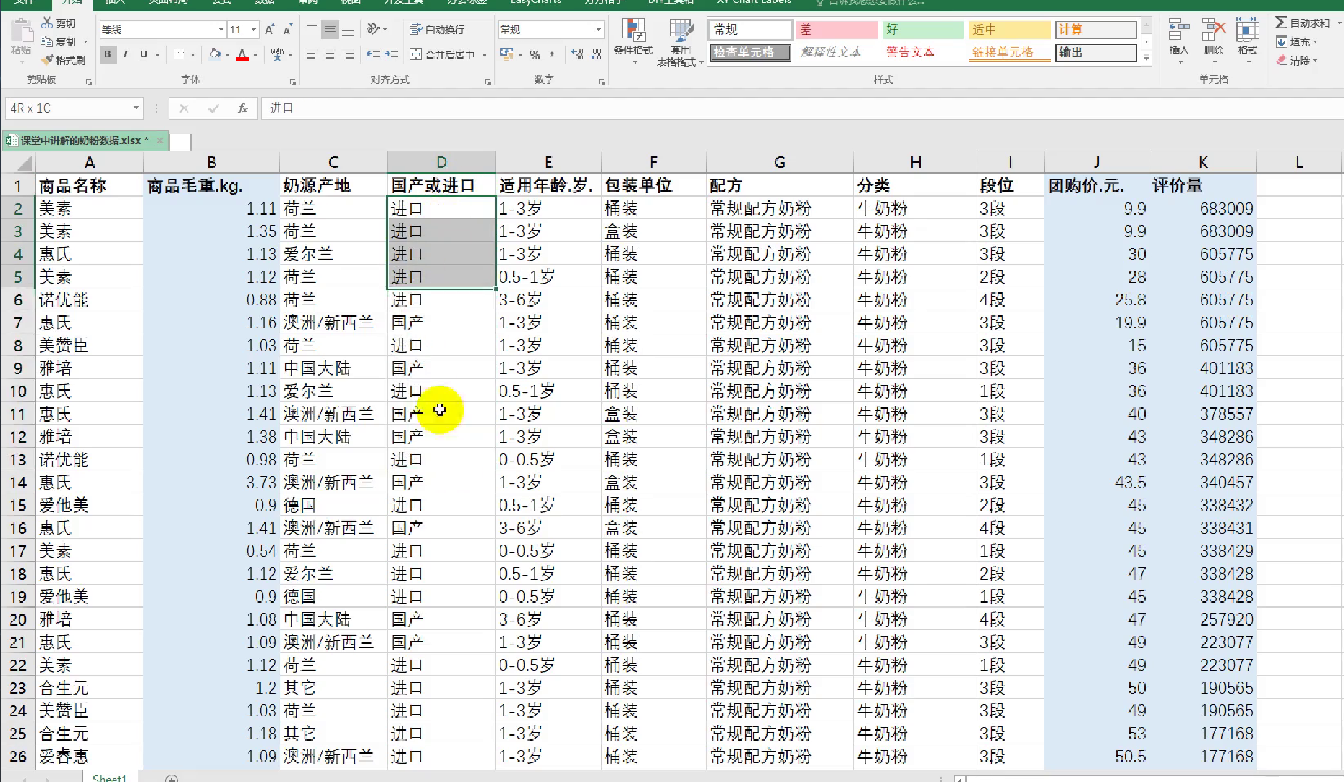This screenshot has height=782, width=1344.
Task: Select row 10 header
Action: tap(18, 391)
